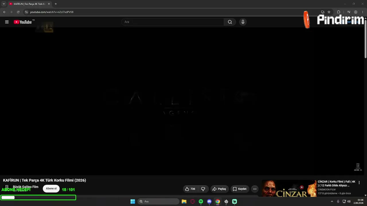This screenshot has width=367, height=206.
Task: Open Discord from the taskbar
Action: click(209, 201)
